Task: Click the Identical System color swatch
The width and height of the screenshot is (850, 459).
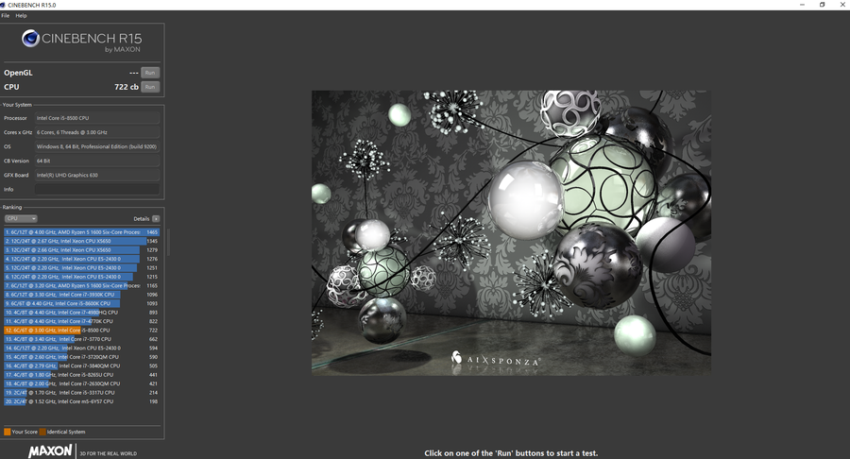Action: 42,432
